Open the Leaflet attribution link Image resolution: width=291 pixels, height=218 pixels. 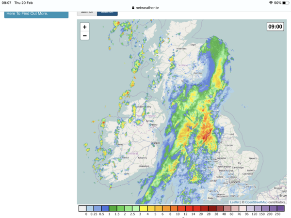coord(235,202)
